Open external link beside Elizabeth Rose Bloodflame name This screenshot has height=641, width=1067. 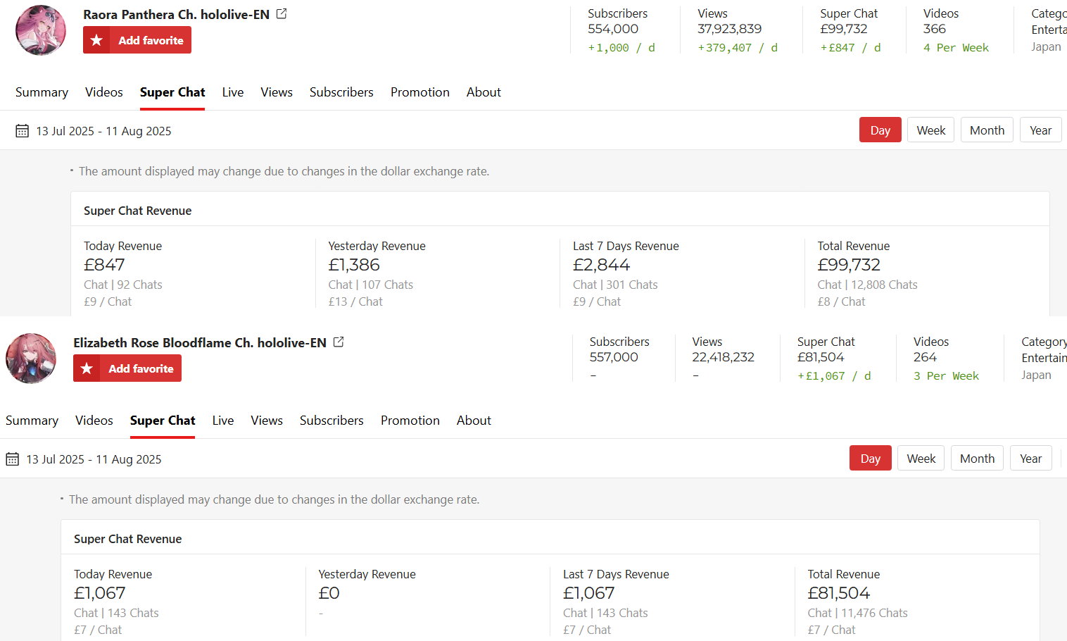(x=339, y=342)
